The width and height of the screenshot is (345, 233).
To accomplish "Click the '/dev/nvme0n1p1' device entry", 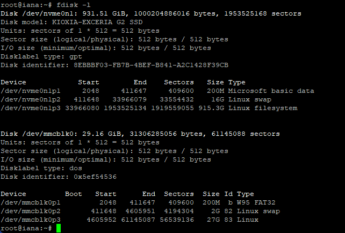I will click(x=31, y=91).
